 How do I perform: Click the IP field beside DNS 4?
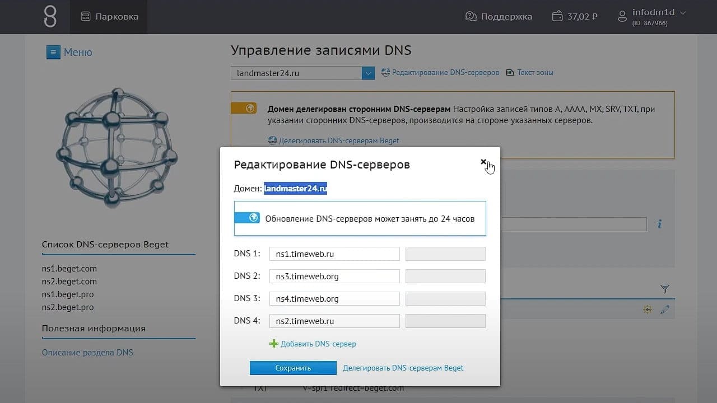tap(445, 321)
